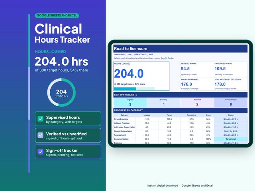Select the Assessment category row label
Screen dimensions: 255x191
[x=120, y=135]
